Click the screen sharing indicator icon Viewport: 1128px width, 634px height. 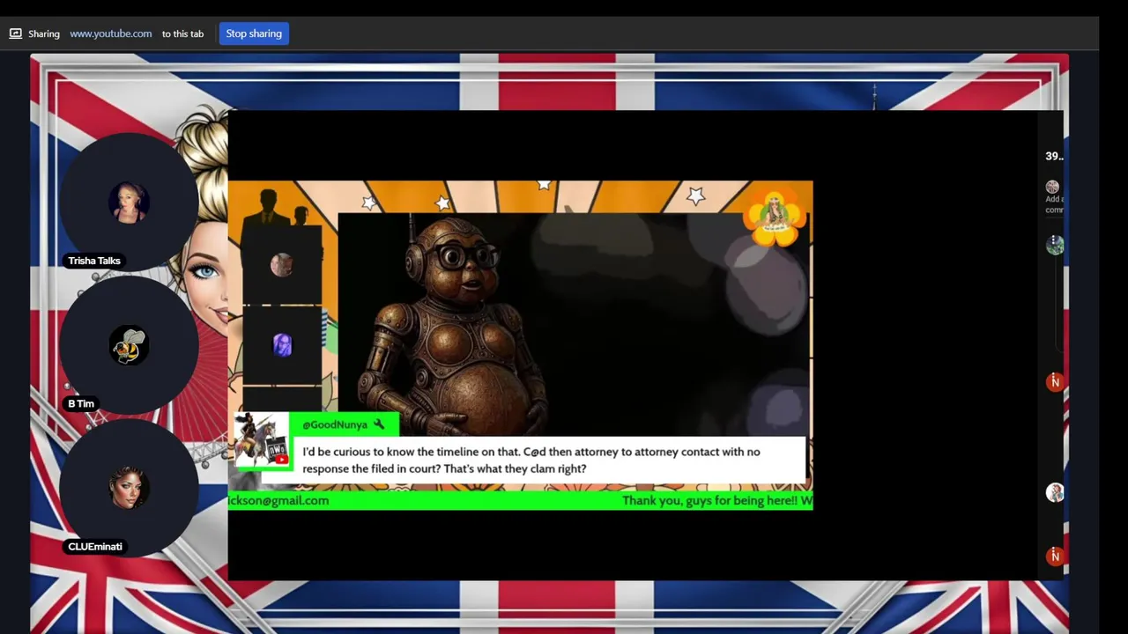coord(16,33)
